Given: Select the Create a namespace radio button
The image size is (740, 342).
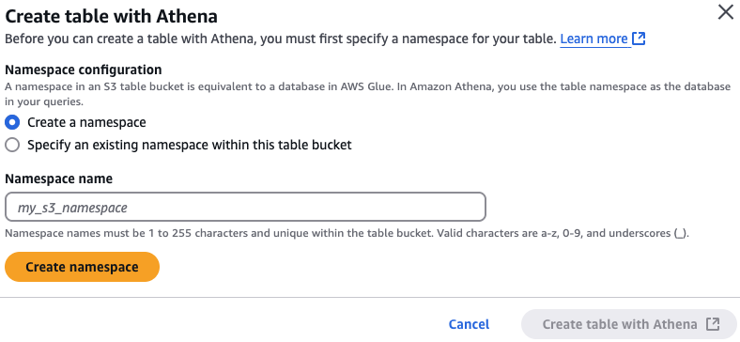Looking at the screenshot, I should (x=12, y=123).
